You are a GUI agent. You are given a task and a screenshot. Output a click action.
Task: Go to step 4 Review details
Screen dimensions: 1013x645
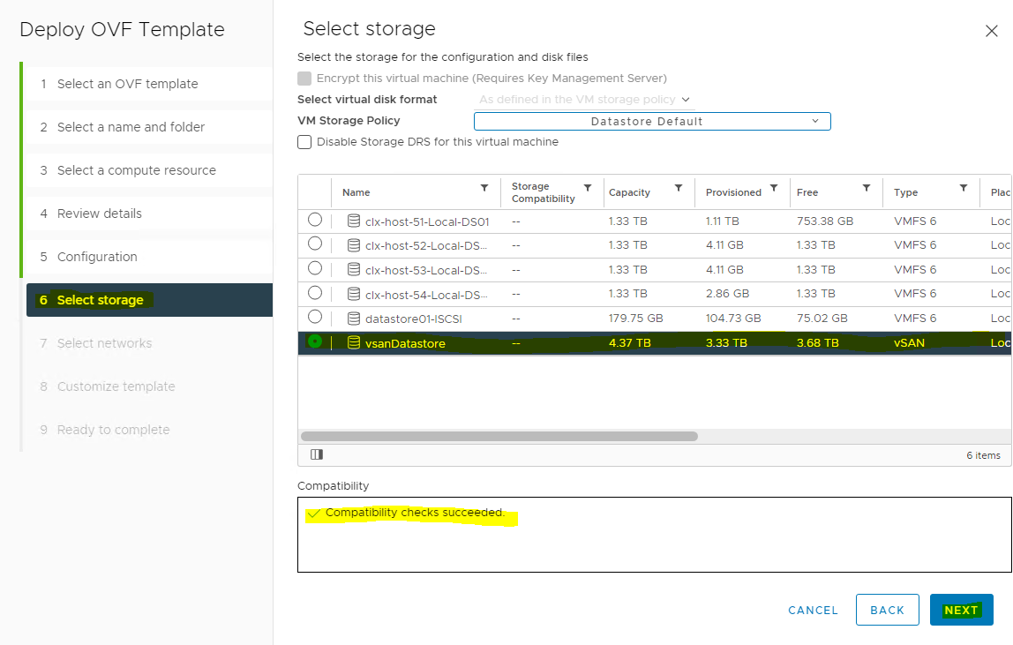pos(149,214)
